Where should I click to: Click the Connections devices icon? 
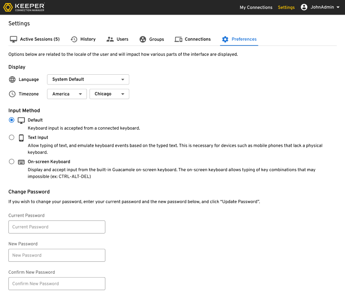coord(178,39)
